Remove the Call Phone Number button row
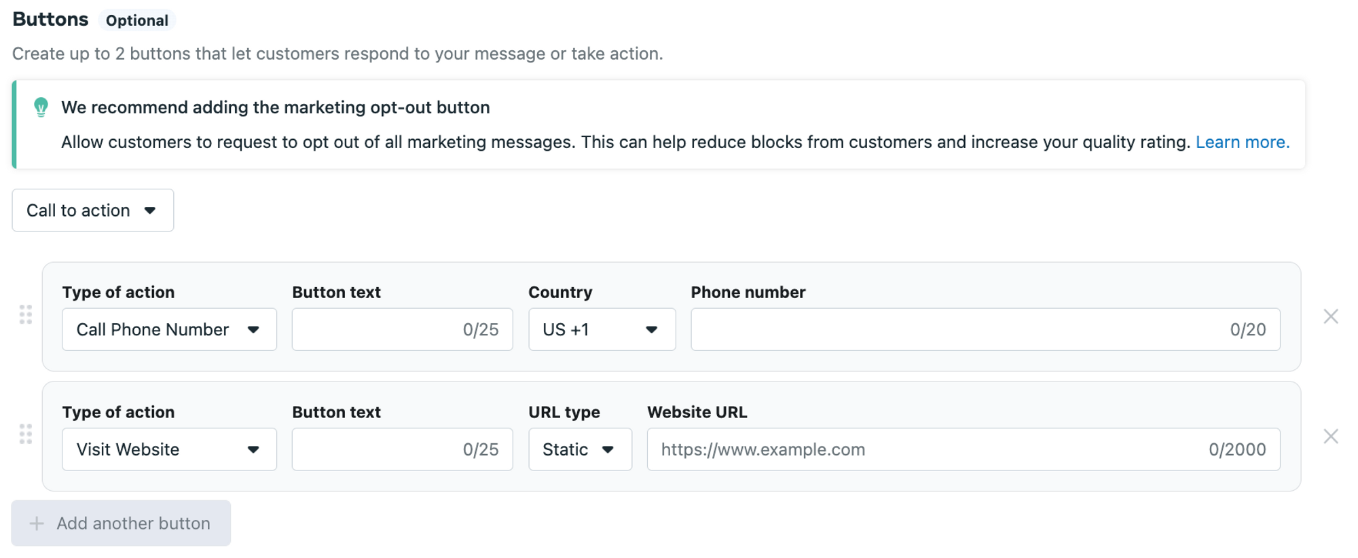1358x558 pixels. [1330, 316]
